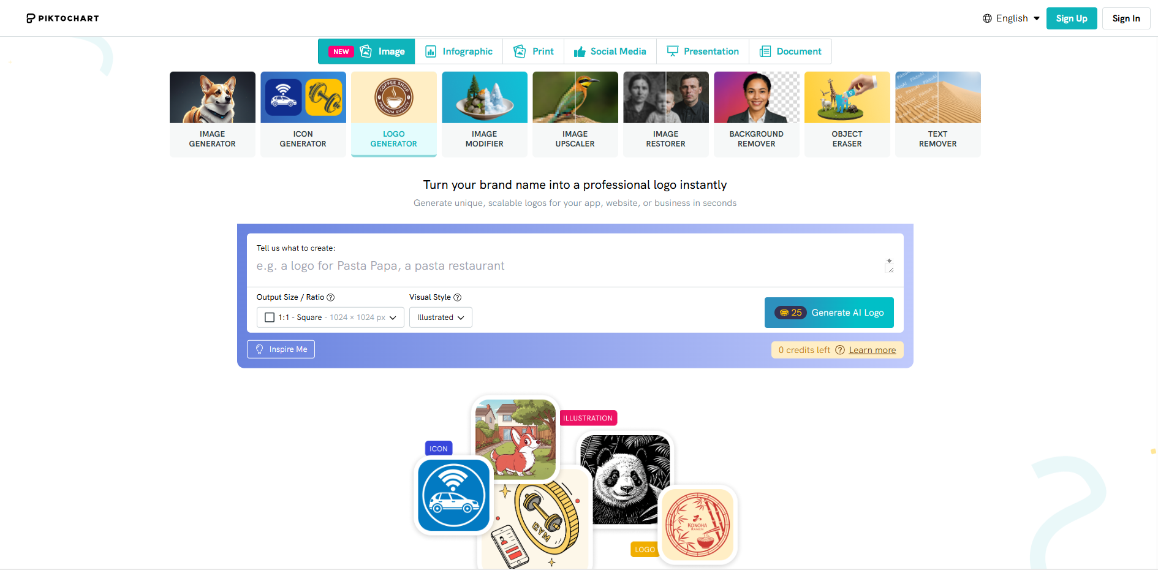Choose the Image Modifier tool
This screenshot has width=1158, height=570.
point(484,114)
